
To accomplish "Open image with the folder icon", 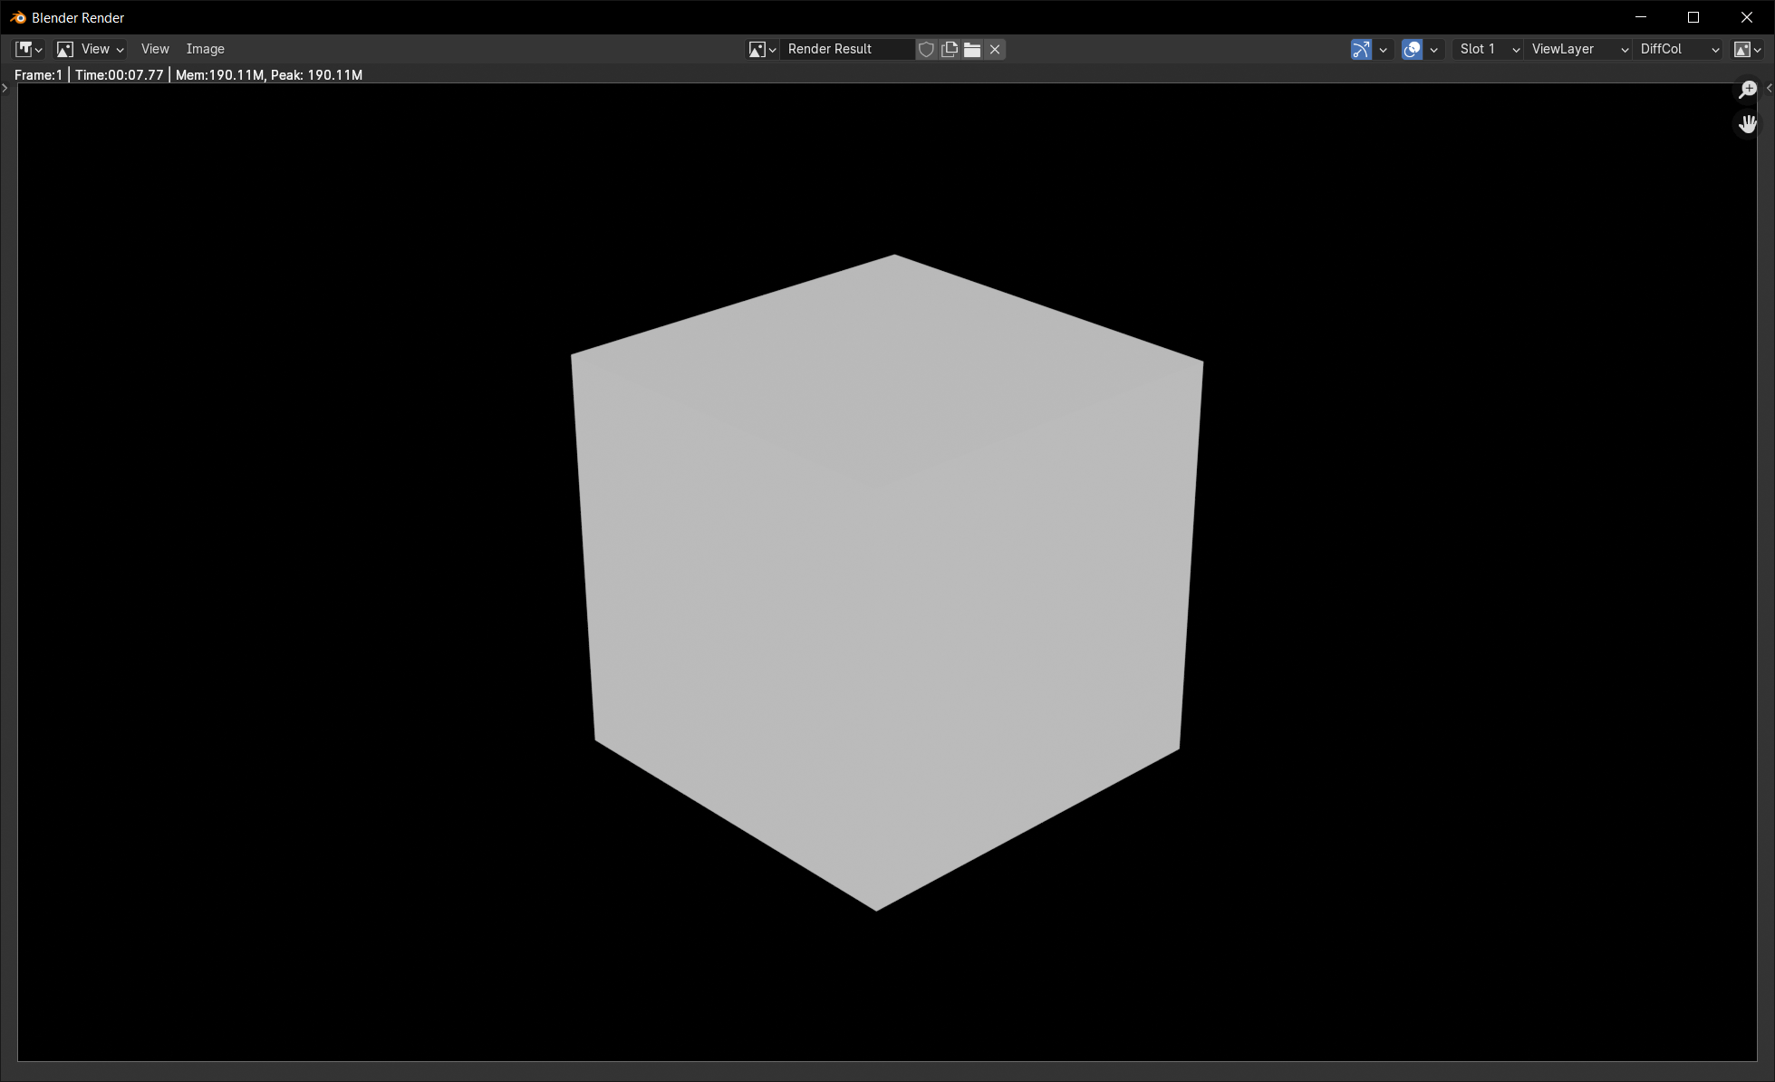I will click(x=971, y=49).
